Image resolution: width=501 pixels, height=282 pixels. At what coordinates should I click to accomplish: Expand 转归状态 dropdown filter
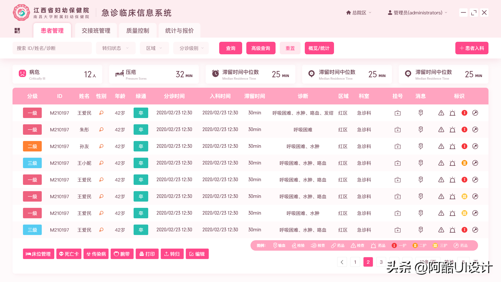coord(116,48)
